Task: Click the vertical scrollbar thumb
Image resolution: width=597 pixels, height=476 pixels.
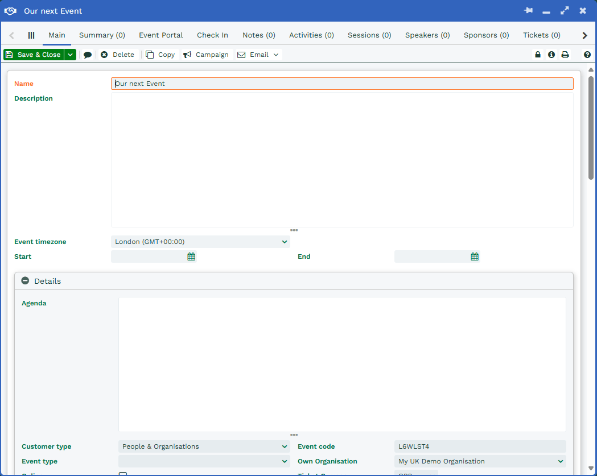Action: tap(591, 127)
